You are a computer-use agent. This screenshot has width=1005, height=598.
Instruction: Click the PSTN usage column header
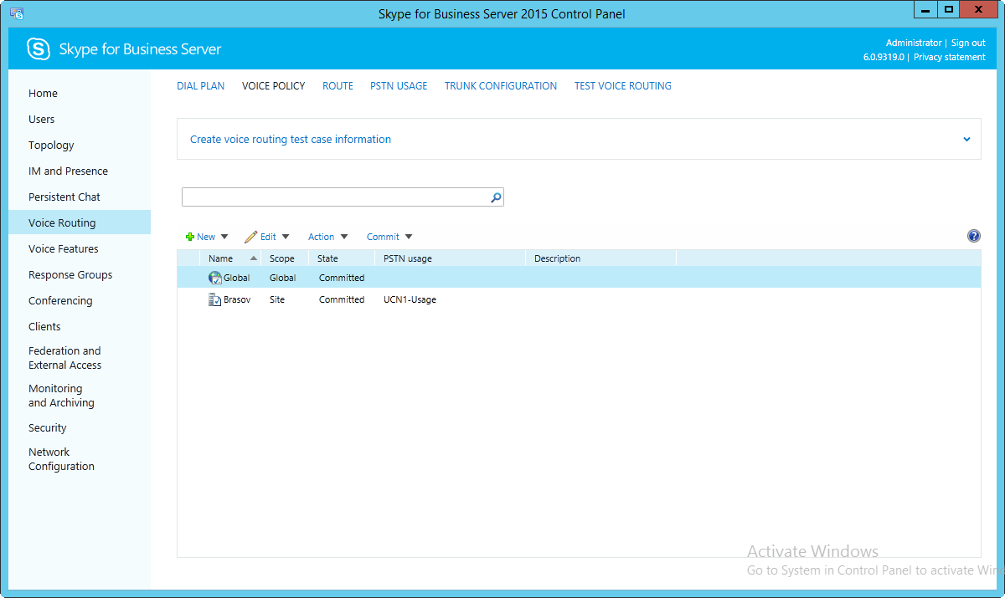click(x=450, y=258)
